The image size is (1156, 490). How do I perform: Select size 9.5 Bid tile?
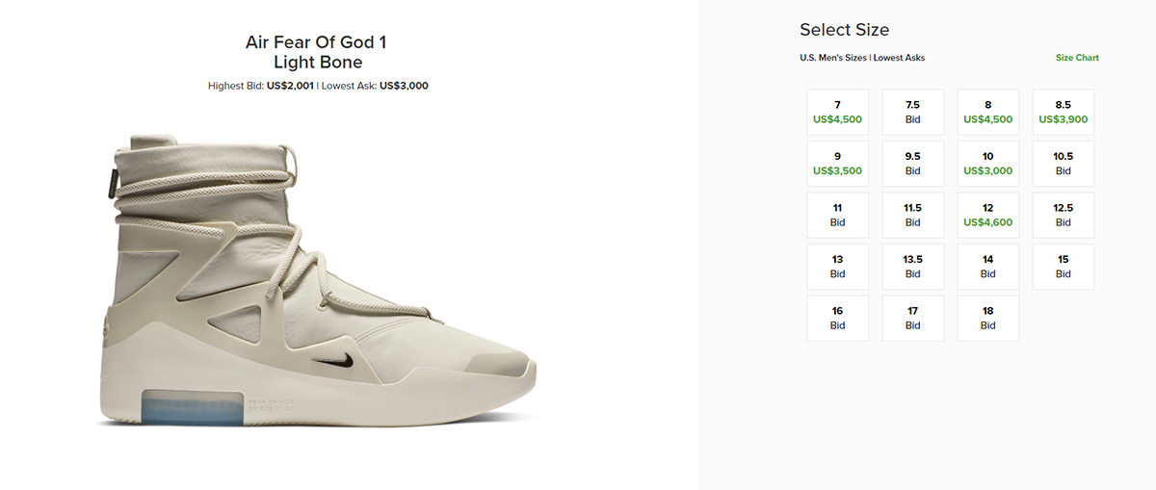(x=912, y=164)
